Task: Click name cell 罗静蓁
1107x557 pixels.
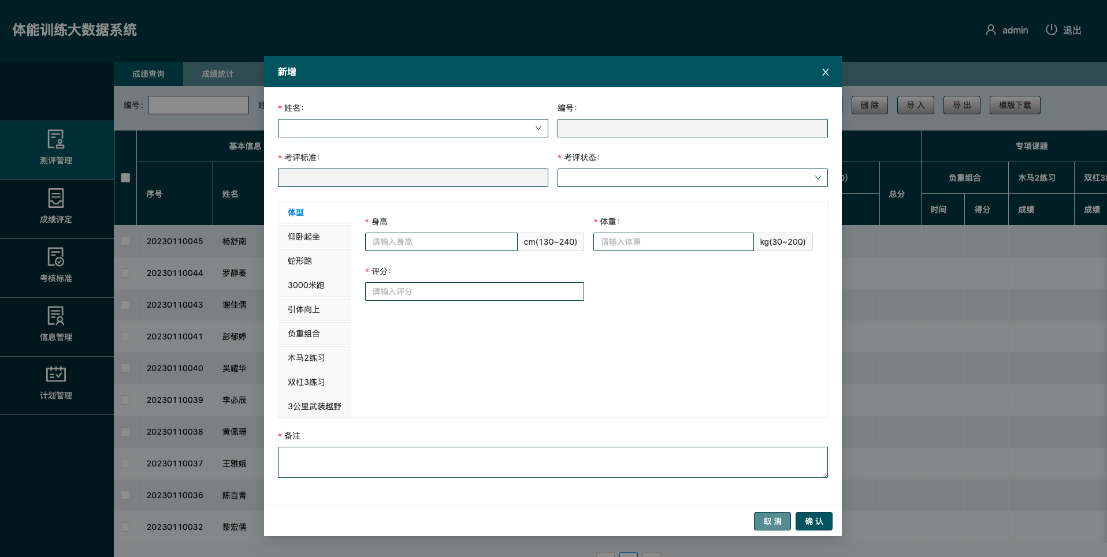Action: coord(235,273)
